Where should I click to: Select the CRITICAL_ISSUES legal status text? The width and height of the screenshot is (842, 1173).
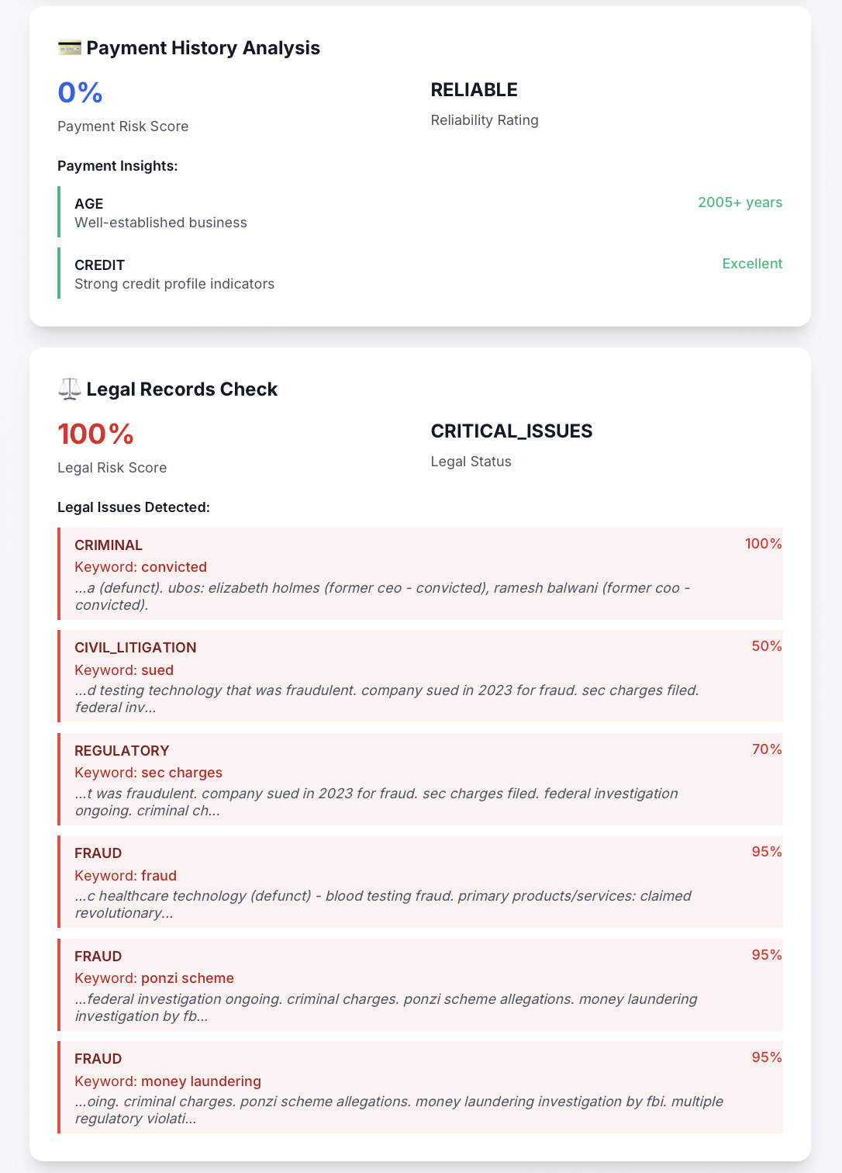(512, 431)
